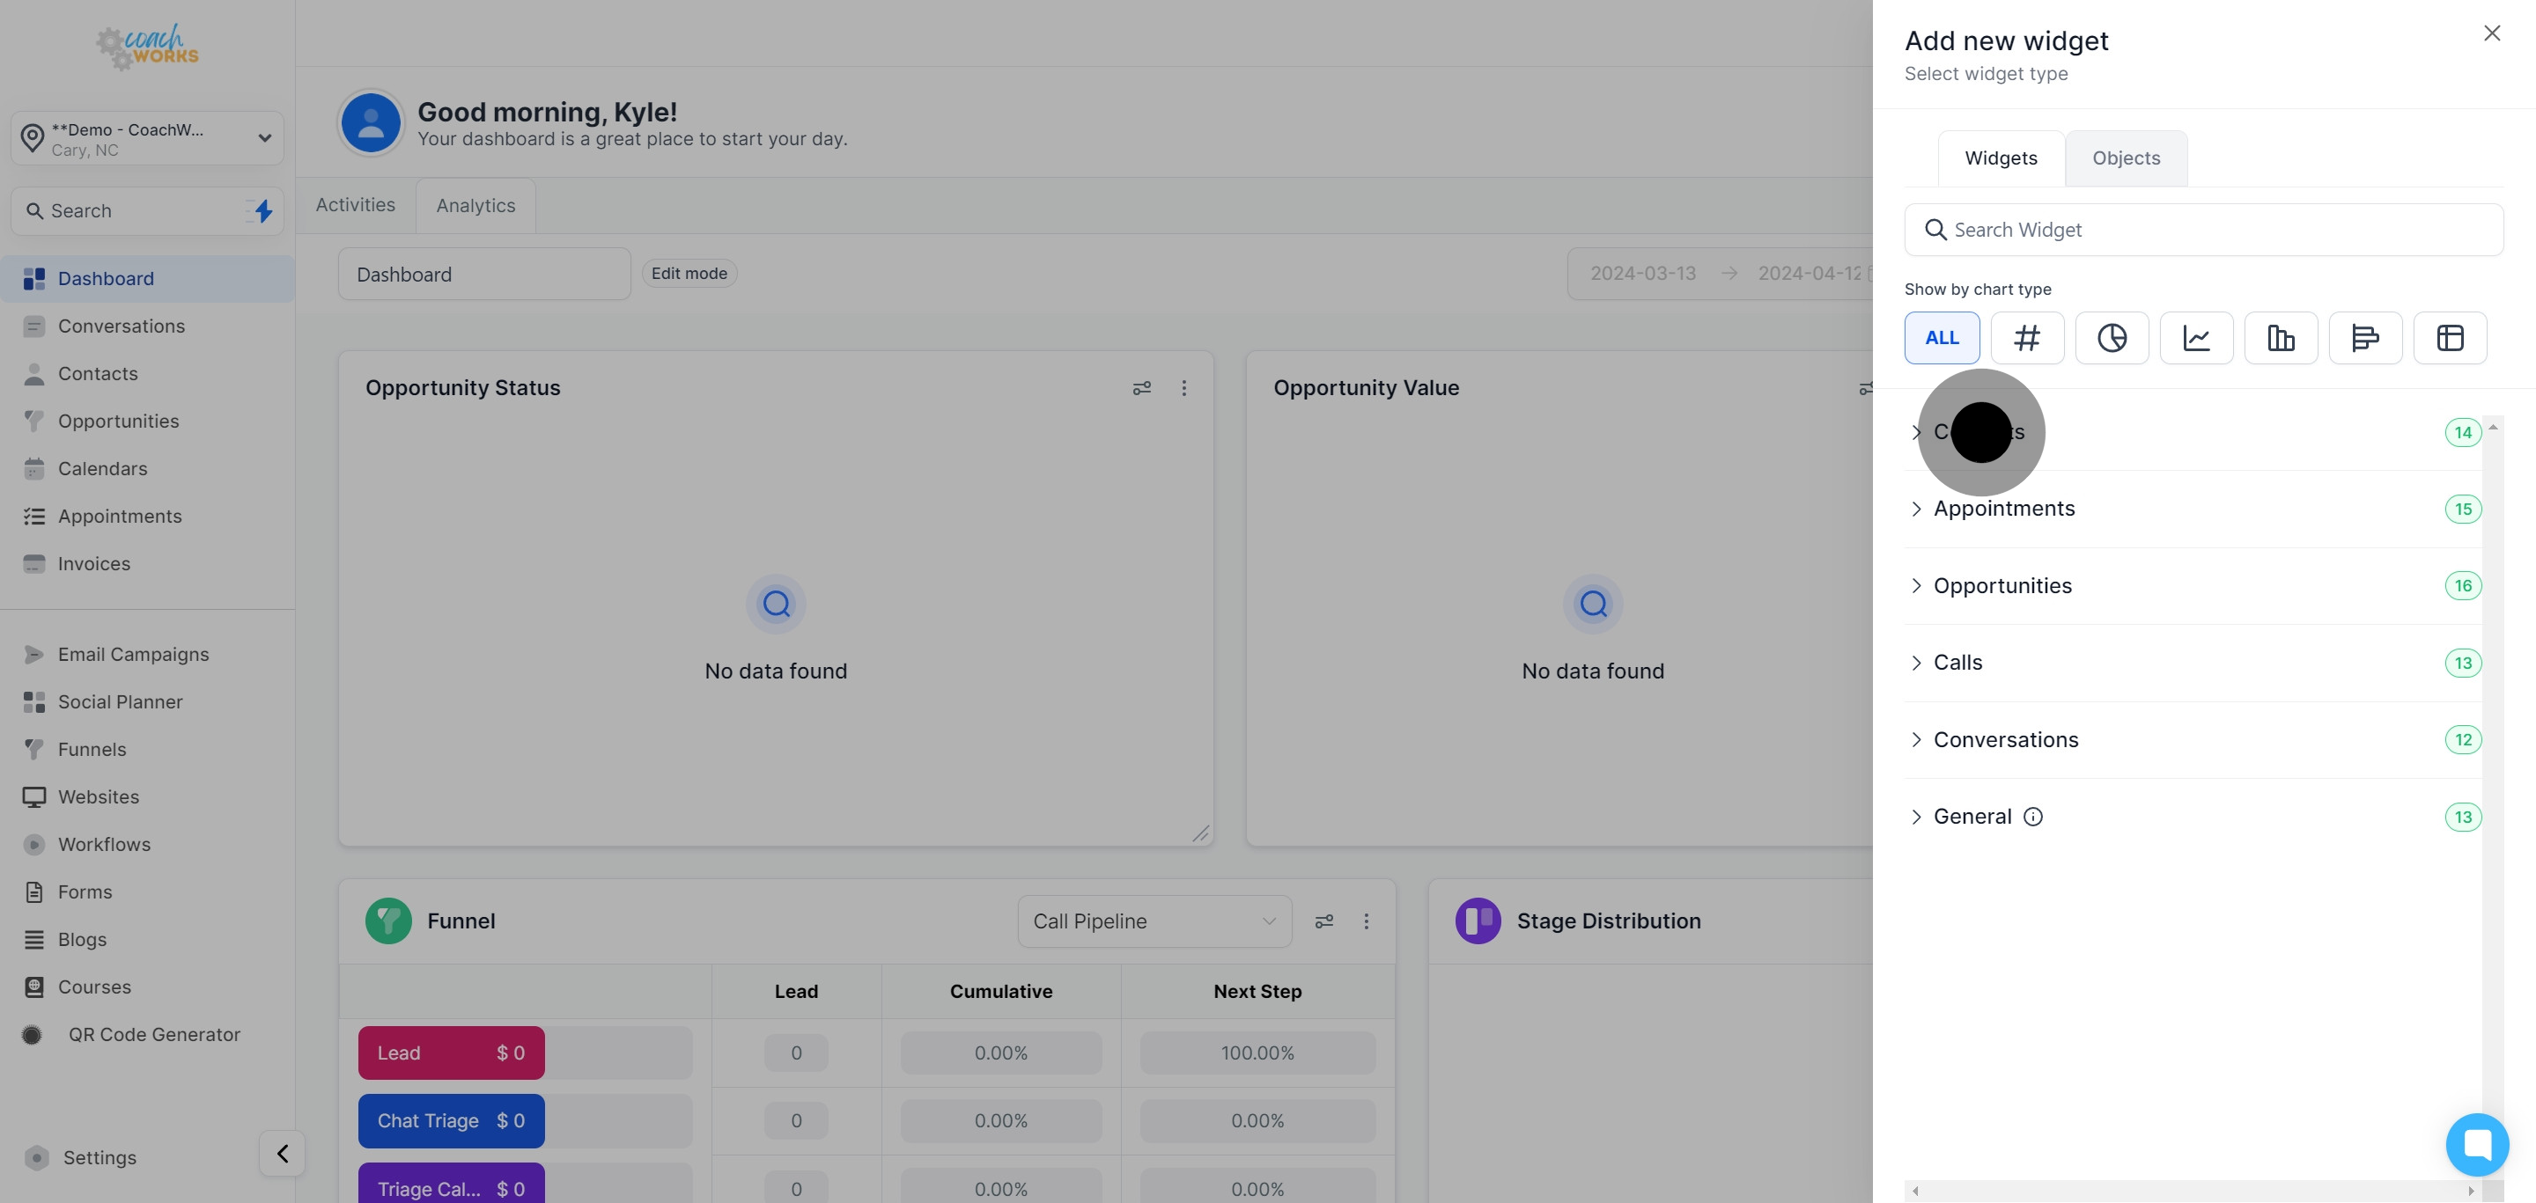Image resolution: width=2536 pixels, height=1203 pixels.
Task: Select the table chart type filter
Action: [x=2450, y=337]
